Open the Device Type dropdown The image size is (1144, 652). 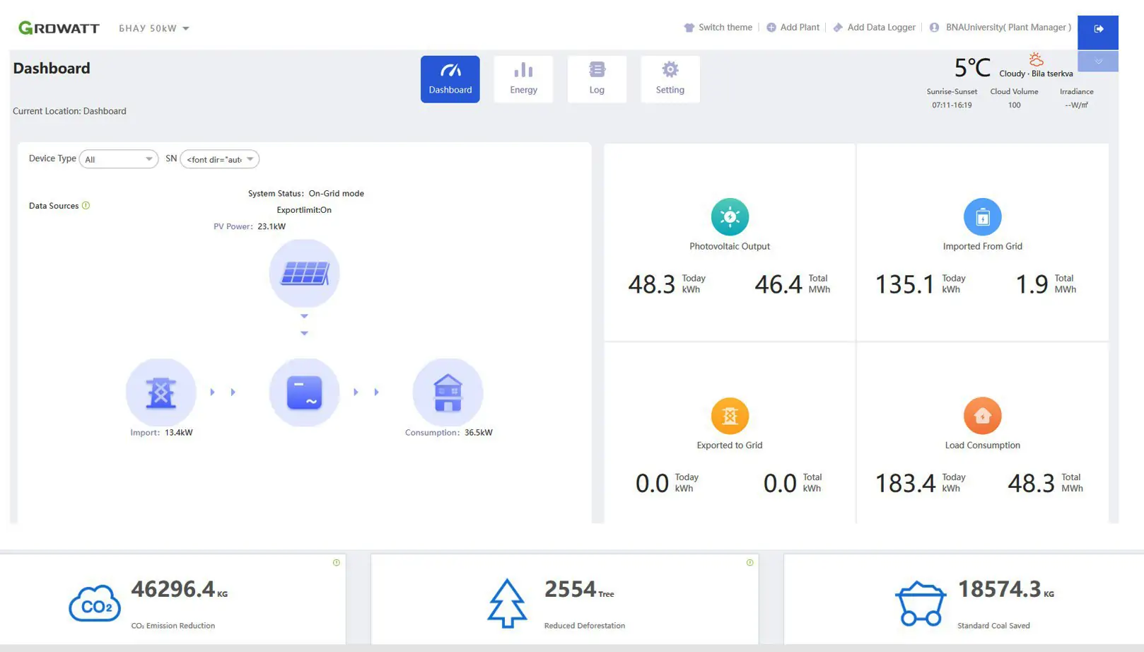[x=119, y=159]
